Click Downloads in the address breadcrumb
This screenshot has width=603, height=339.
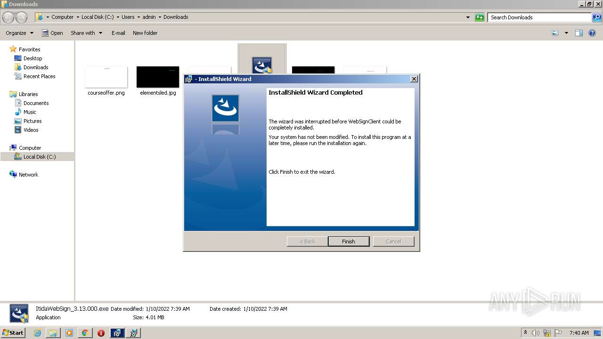click(x=176, y=17)
